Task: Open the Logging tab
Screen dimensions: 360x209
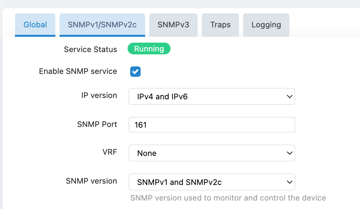Action: tap(266, 25)
